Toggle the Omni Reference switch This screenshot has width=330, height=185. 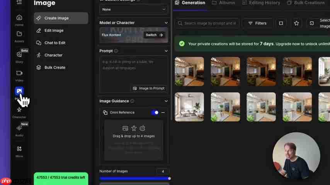(155, 113)
